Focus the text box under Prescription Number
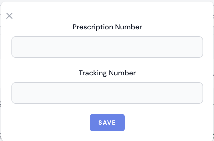214x141 pixels. [x=107, y=47]
